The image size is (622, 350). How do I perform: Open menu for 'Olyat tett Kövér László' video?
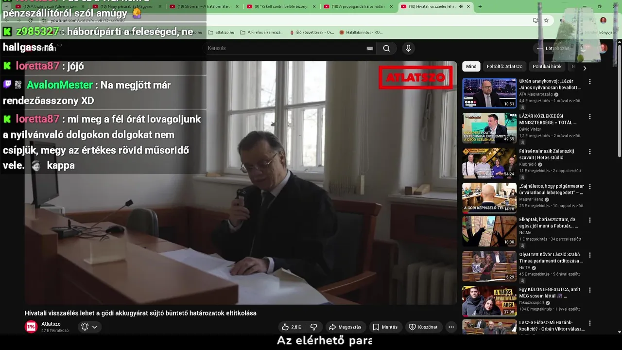(590, 255)
